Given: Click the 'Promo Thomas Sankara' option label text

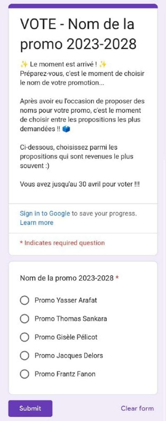Looking at the screenshot, I should click(71, 319).
